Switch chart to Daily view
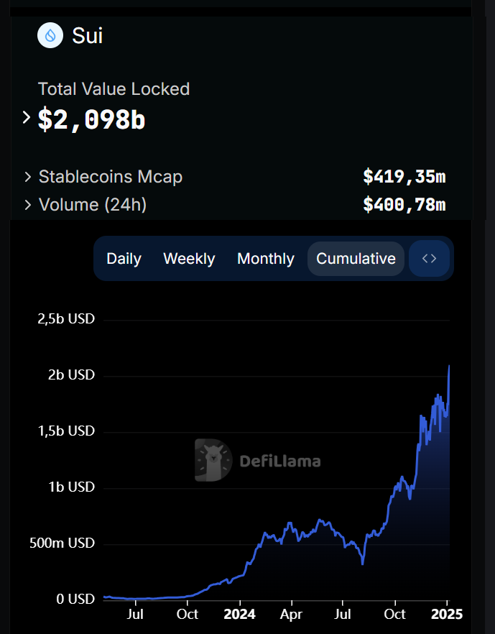Screen dimensions: 495x634 point(124,259)
